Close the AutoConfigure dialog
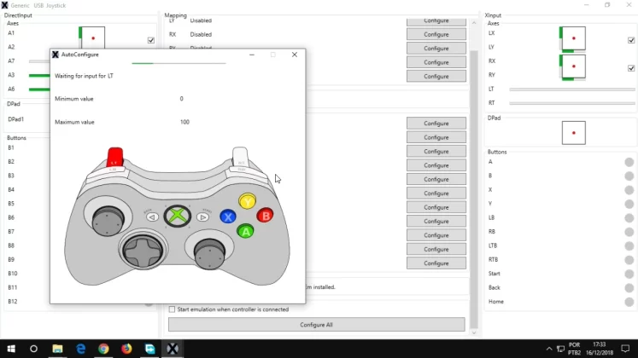Viewport: 638px width, 358px height. (295, 55)
